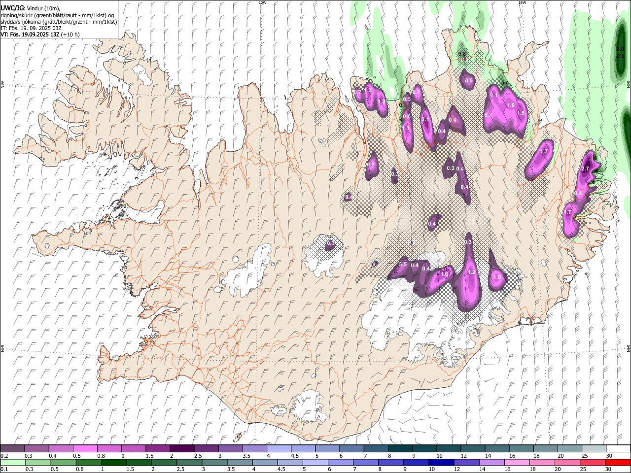Select the 1.5 snowfall value on the map
Screen dimensions: 631x473
pyautogui.click(x=520, y=113)
